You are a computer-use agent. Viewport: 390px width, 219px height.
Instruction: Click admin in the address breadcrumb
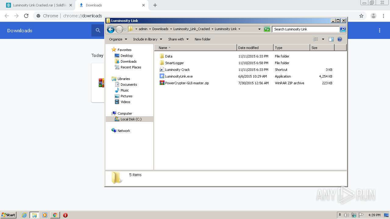(x=143, y=29)
